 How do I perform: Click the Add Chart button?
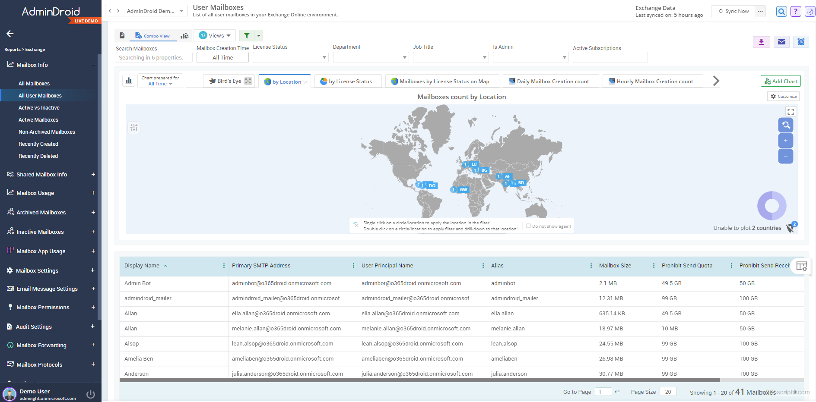pos(780,81)
